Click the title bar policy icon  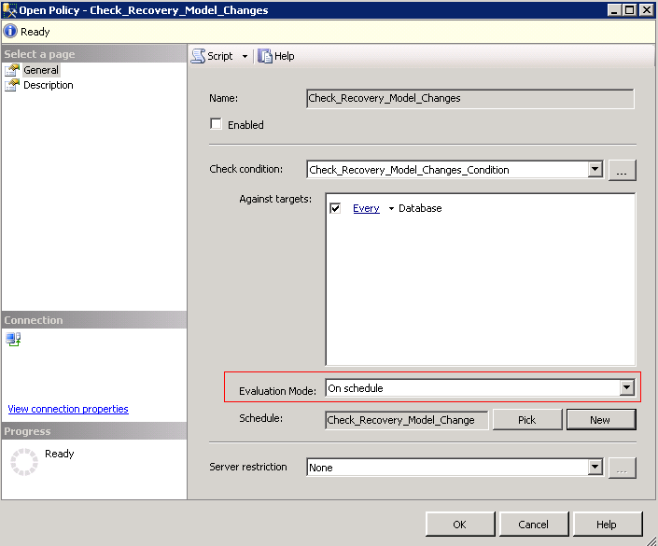[x=9, y=10]
